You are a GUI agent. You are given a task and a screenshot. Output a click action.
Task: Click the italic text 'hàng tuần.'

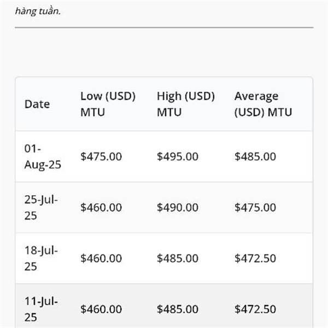[38, 11]
